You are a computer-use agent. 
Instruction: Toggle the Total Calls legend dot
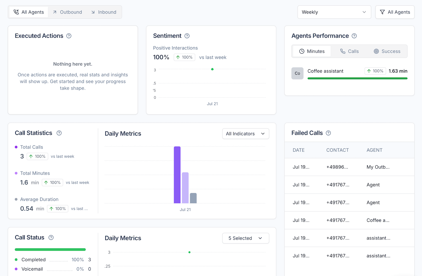(x=16, y=147)
